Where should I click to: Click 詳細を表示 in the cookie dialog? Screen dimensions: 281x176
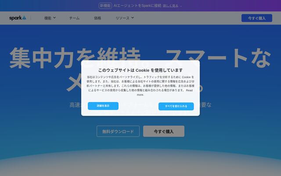(103, 106)
